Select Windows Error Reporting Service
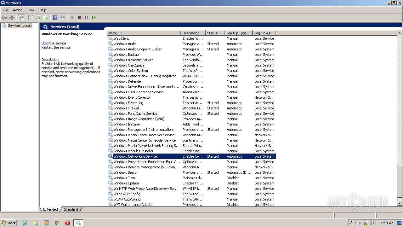The height and width of the screenshot is (227, 403). (191, 92)
